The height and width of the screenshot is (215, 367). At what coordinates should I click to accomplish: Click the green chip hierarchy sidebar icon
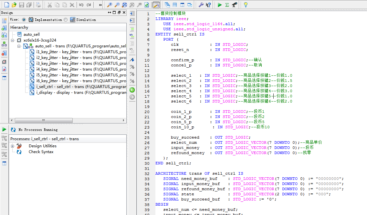[x=4, y=44]
